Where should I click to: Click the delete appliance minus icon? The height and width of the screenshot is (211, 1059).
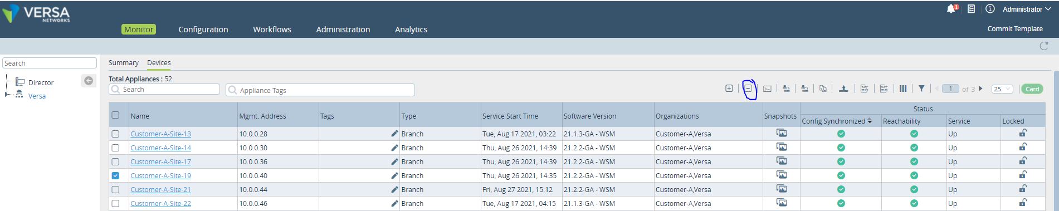[x=748, y=89]
